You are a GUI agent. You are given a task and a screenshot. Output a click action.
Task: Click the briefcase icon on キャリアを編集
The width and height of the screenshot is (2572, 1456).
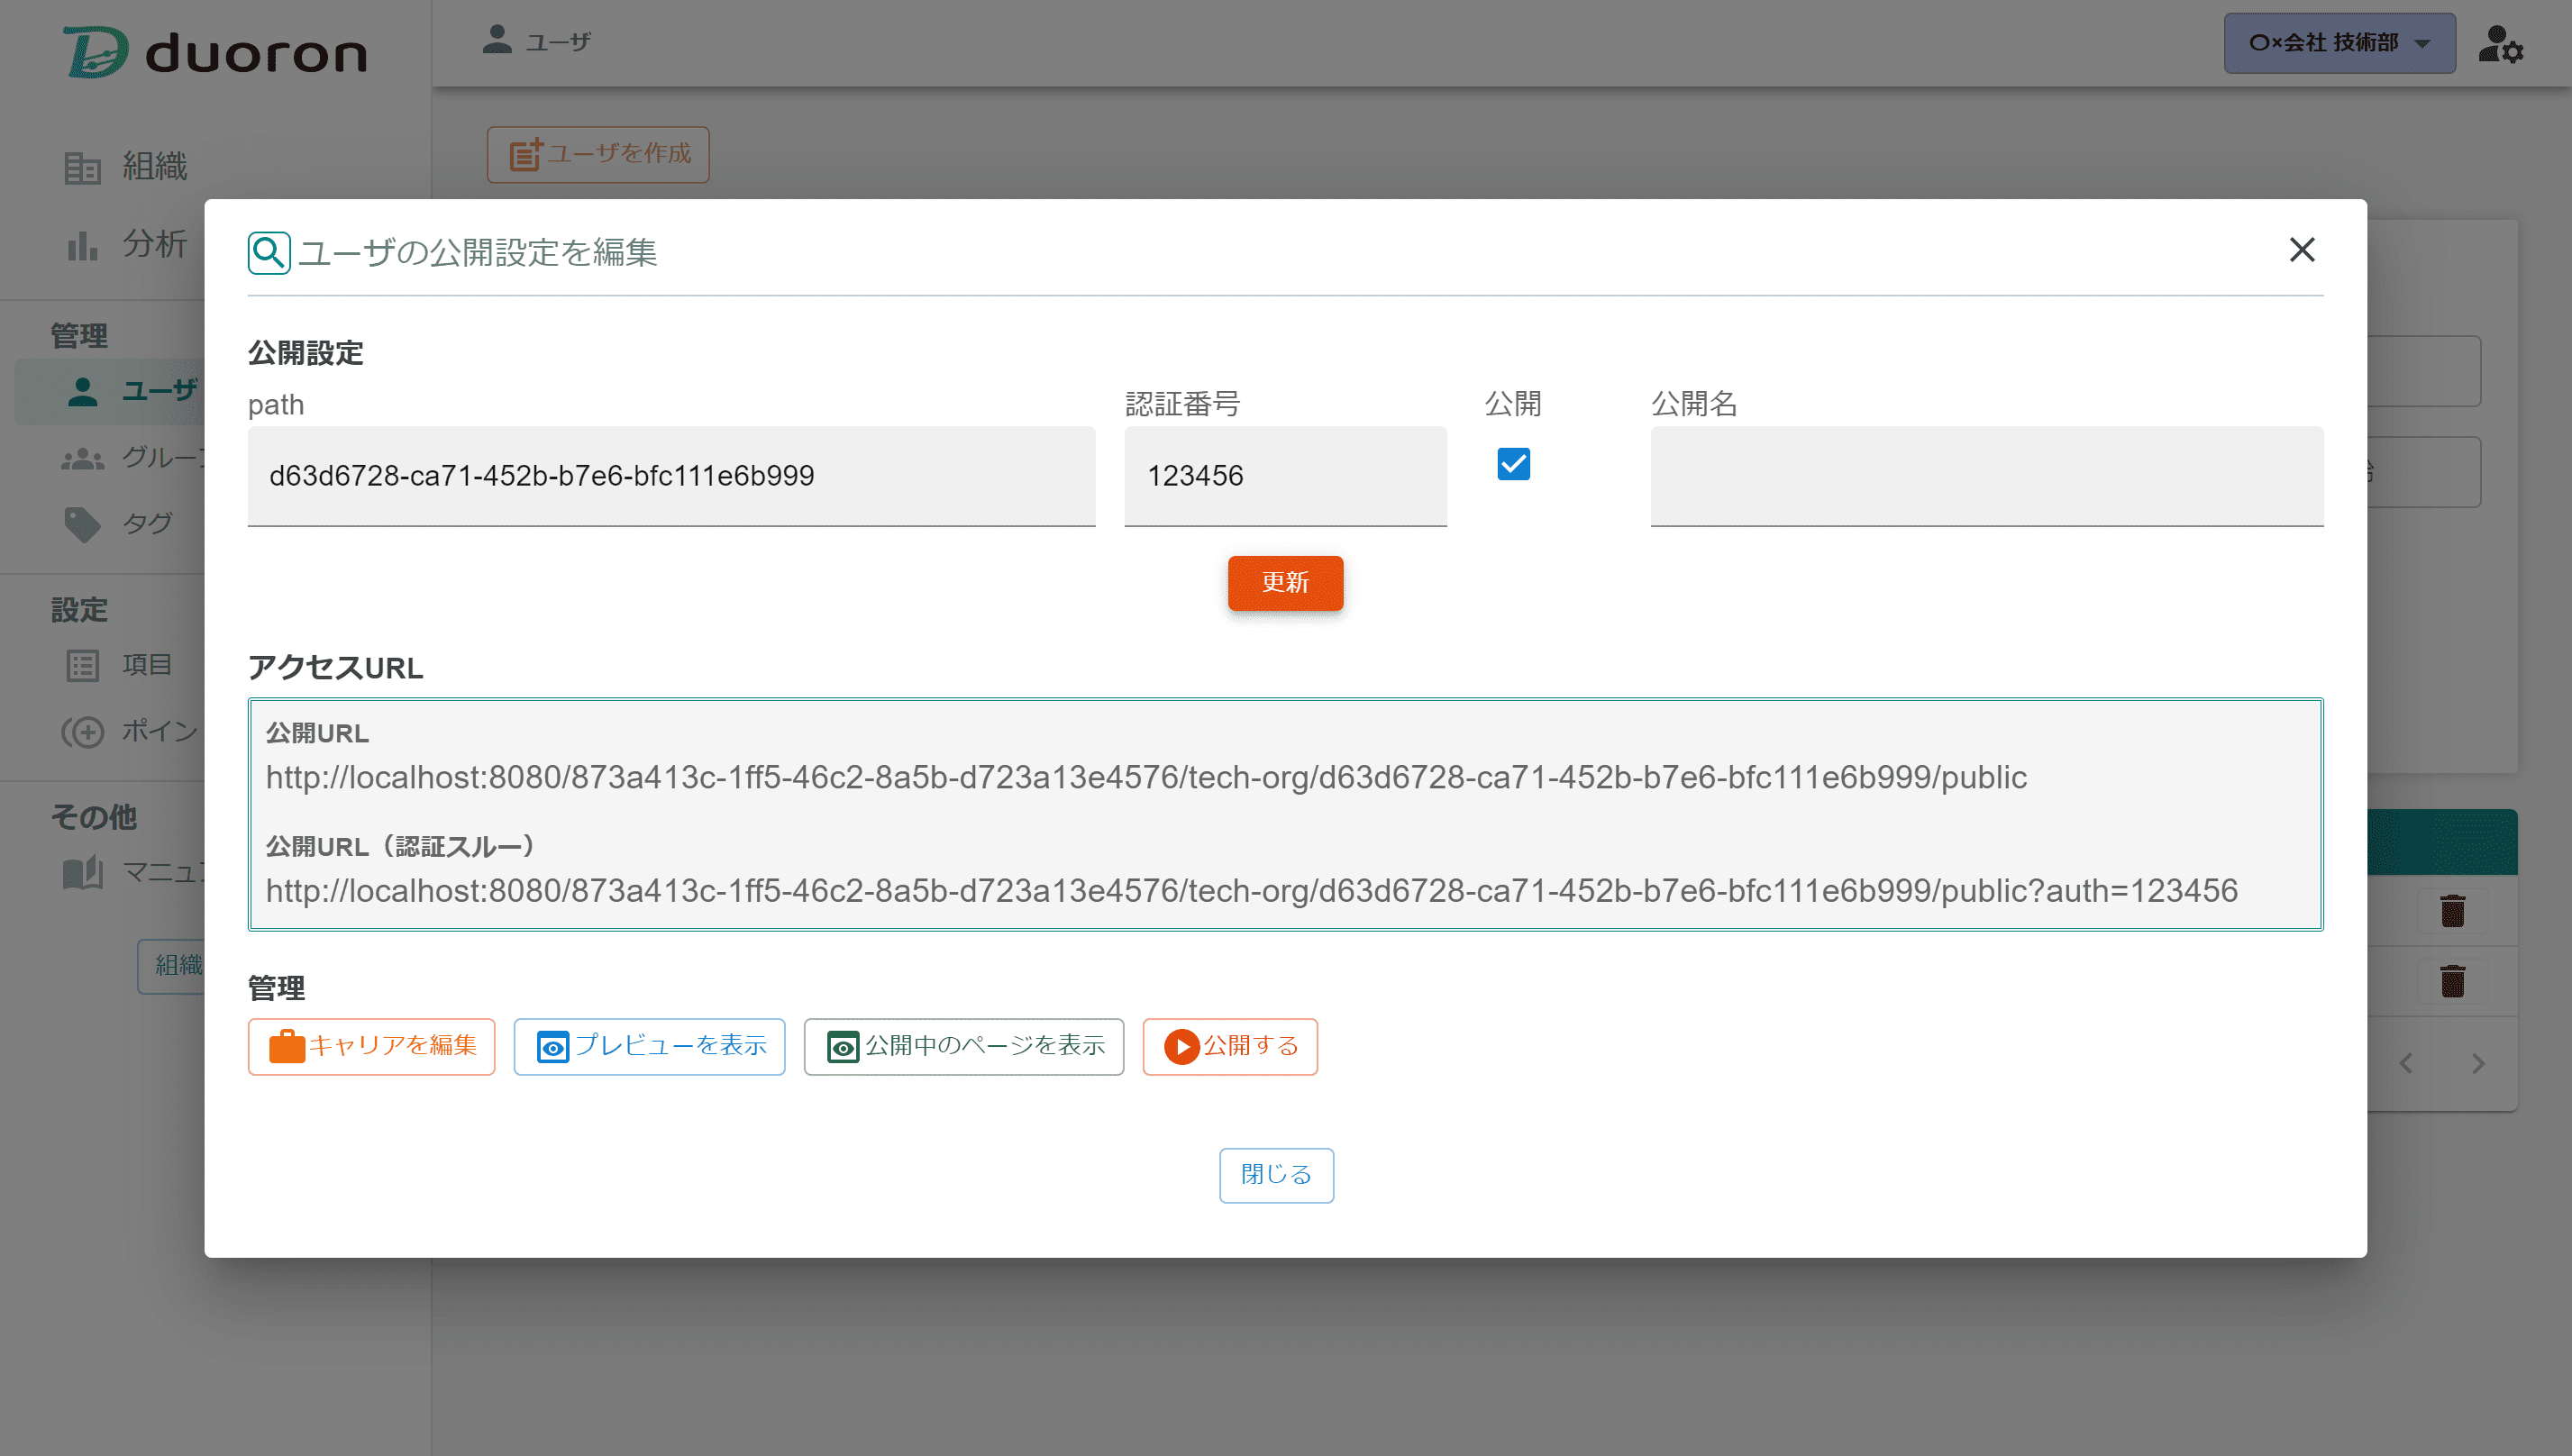(287, 1046)
